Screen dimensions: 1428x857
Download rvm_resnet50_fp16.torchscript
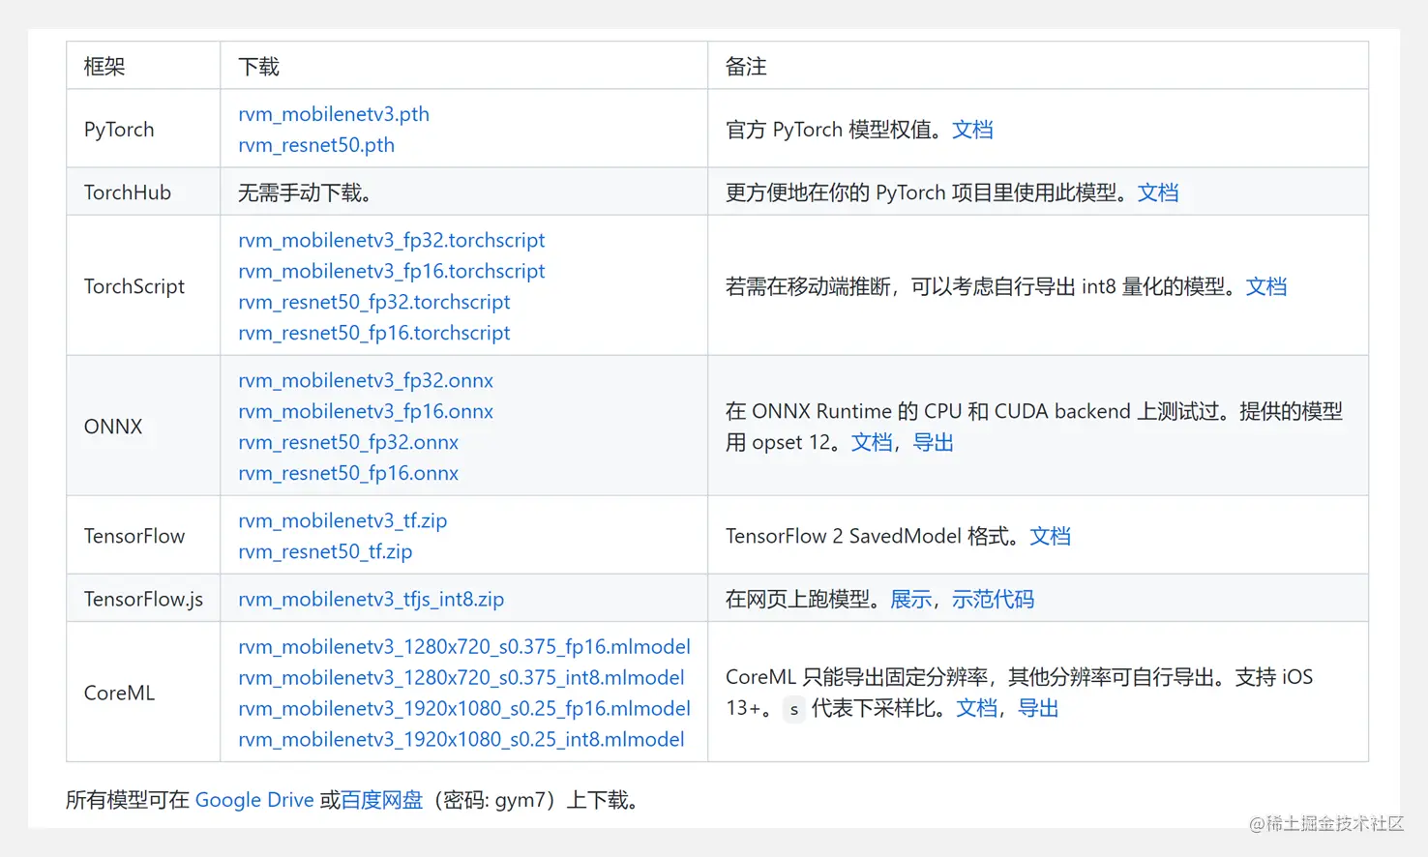coord(374,333)
